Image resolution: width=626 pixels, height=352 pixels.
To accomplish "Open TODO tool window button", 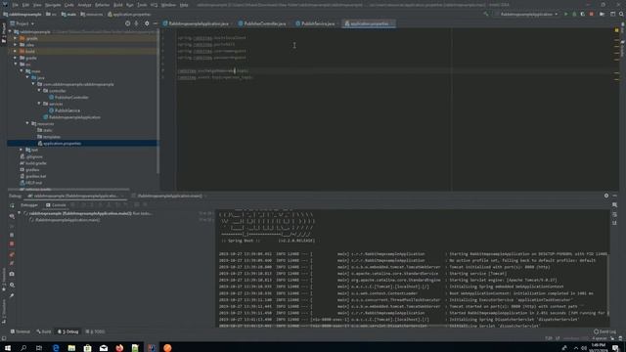I will click(x=96, y=331).
